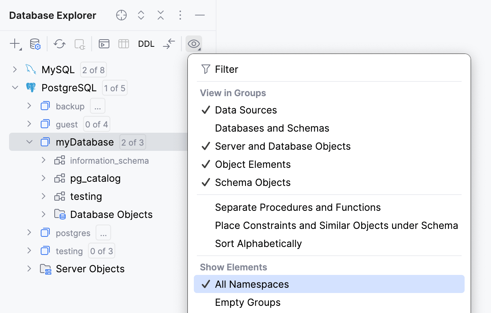Viewport: 491px width, 313px height.
Task: Open the table data viewer
Action: click(x=124, y=44)
